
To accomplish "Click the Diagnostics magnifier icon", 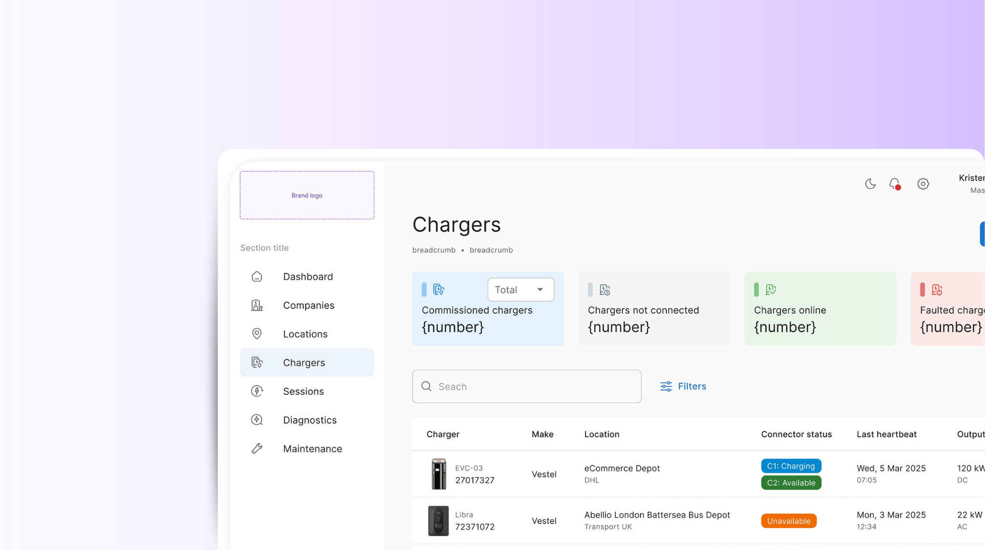I will 257,420.
